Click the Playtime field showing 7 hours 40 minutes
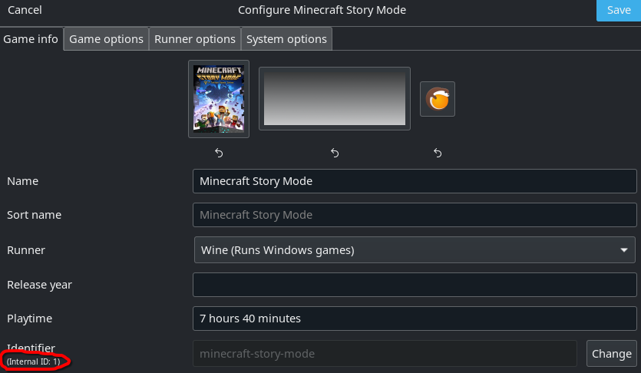 tap(415, 319)
